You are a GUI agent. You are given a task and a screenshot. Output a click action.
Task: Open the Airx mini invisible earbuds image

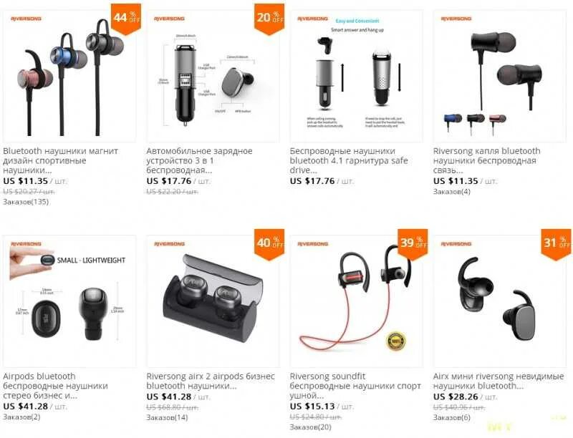point(499,301)
